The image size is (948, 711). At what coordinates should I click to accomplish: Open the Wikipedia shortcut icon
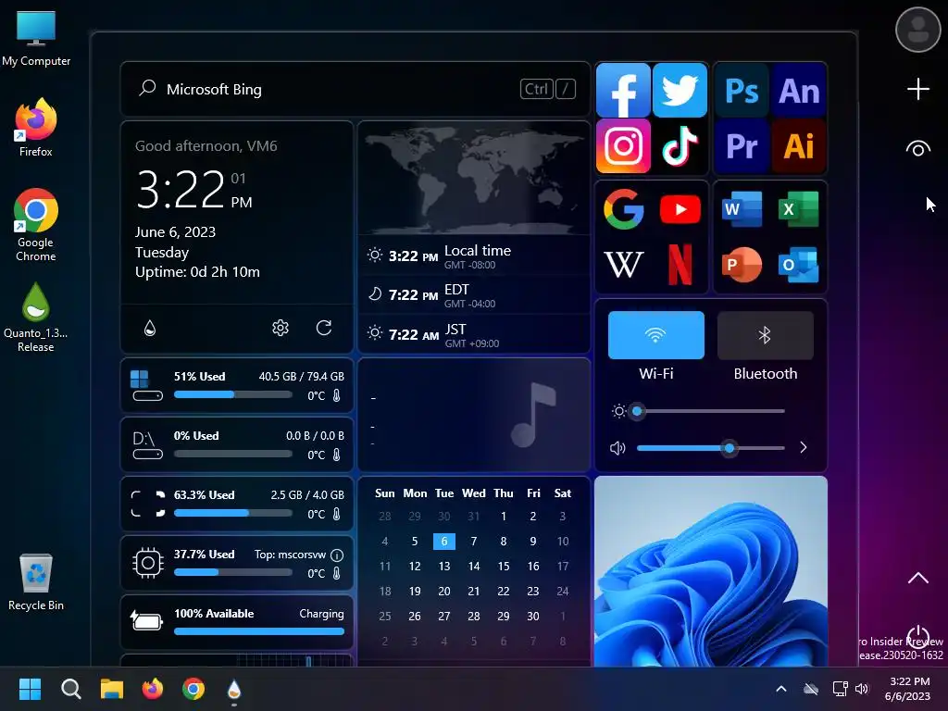tap(623, 264)
